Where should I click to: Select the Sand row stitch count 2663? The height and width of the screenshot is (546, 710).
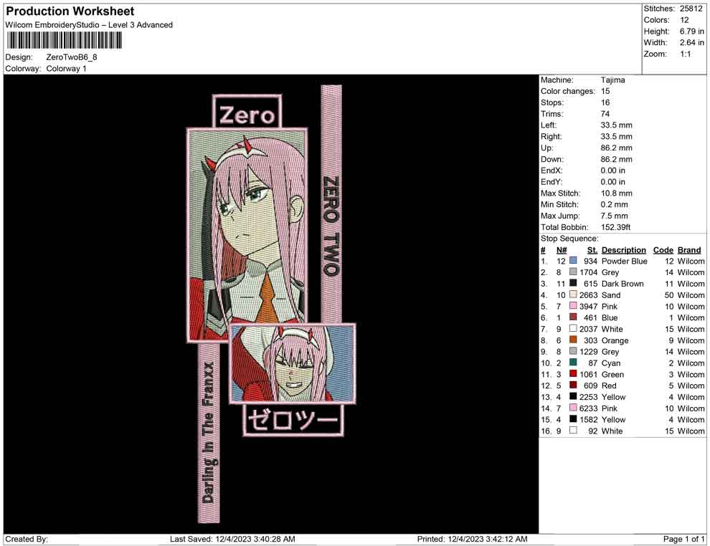[x=588, y=295]
